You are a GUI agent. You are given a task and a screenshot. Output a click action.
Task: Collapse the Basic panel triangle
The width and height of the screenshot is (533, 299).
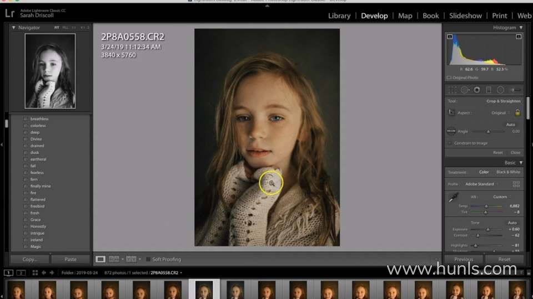click(x=521, y=163)
